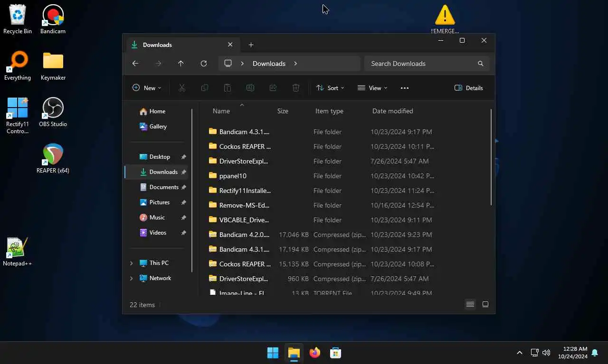Click the Share toolbar icon
This screenshot has width=608, height=364.
pos(273,88)
